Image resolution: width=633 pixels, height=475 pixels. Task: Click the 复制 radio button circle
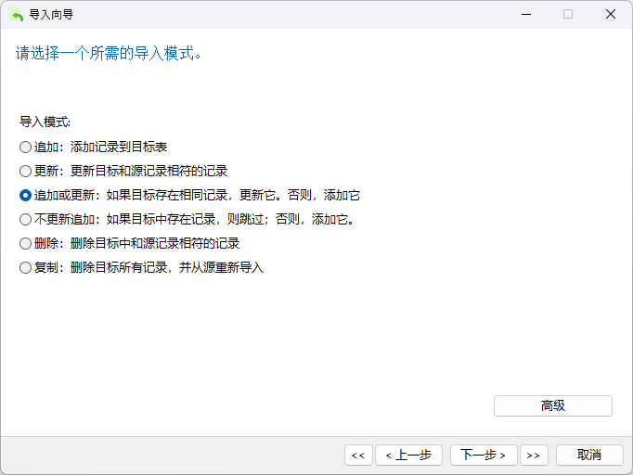pos(26,267)
